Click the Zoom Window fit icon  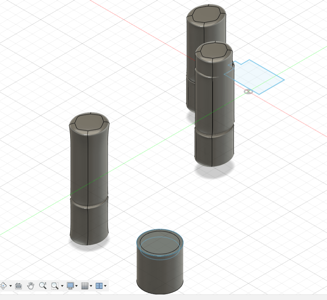[55, 286]
